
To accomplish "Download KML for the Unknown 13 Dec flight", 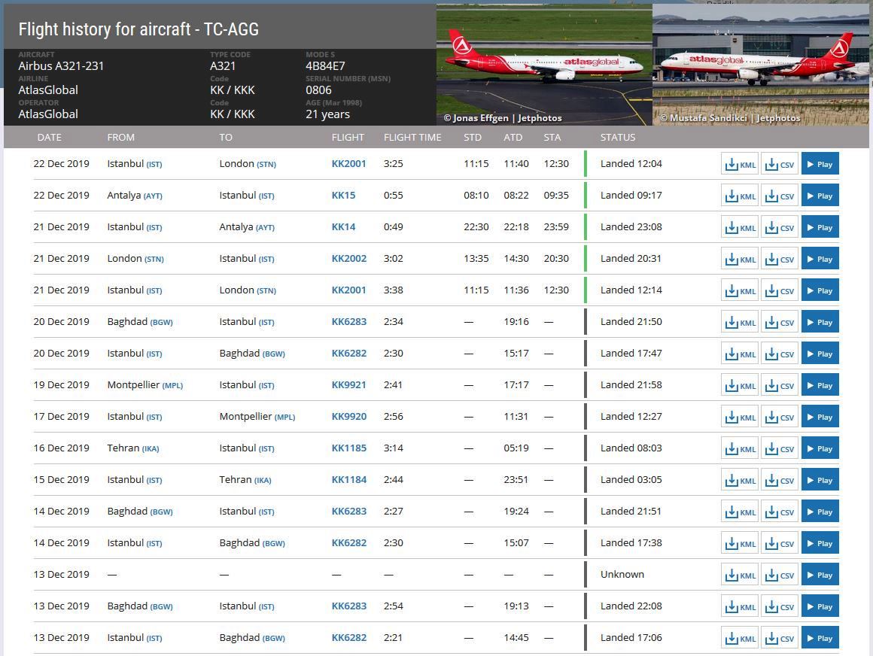I will coord(739,575).
